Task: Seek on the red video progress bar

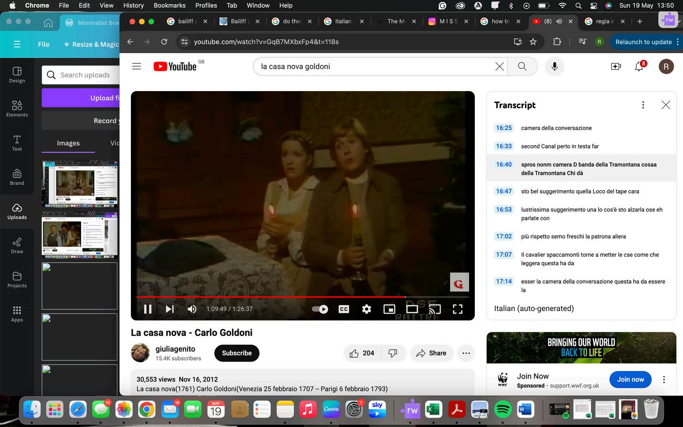Action: tap(303, 297)
